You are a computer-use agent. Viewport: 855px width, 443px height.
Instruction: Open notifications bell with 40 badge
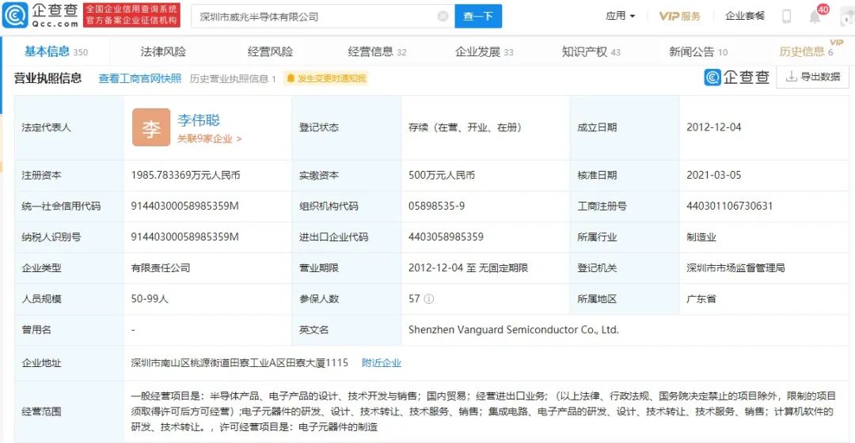coord(815,15)
